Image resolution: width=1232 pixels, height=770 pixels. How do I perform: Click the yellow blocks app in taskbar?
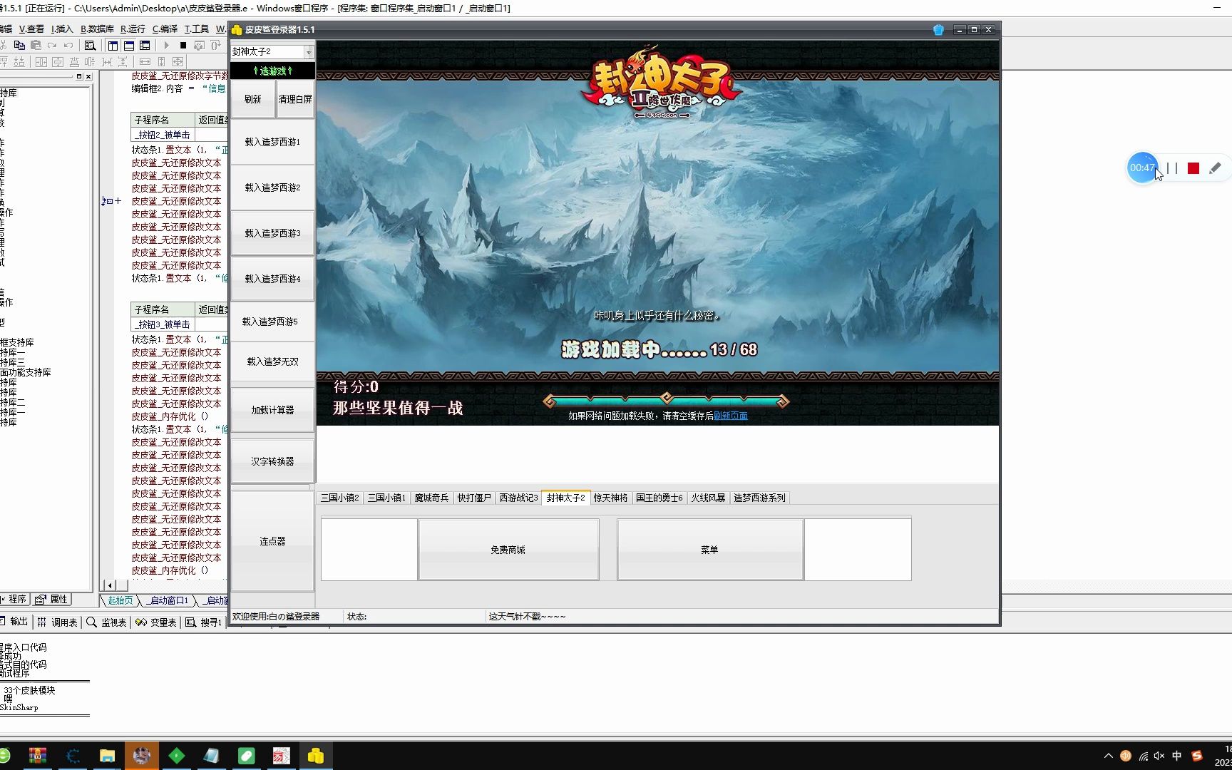[x=316, y=756]
